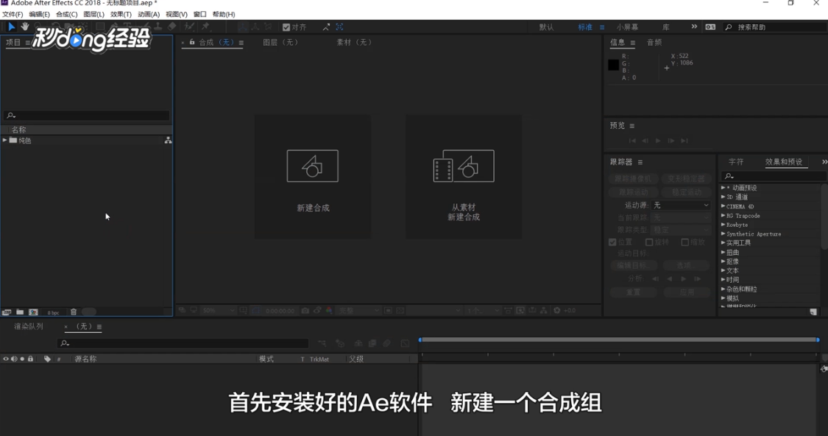
Task: Switch to the 字符 tab
Action: point(736,162)
